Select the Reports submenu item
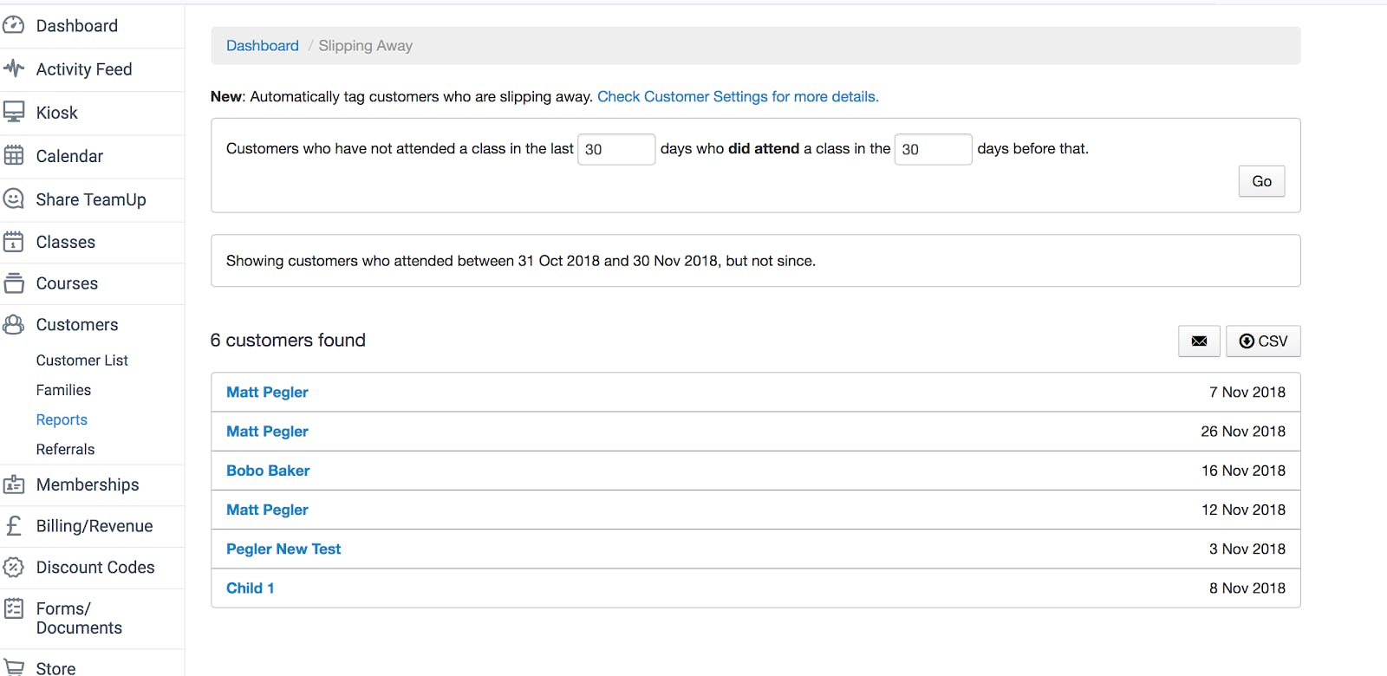Viewport: 1387px width, 676px height. pyautogui.click(x=62, y=419)
